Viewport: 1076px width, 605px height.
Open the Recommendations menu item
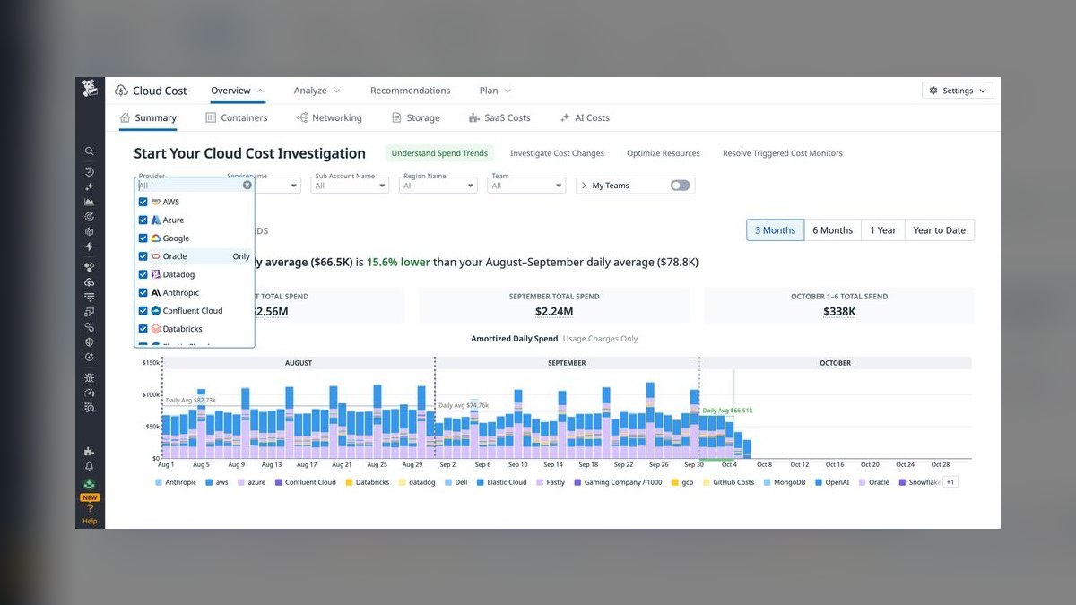pos(411,91)
